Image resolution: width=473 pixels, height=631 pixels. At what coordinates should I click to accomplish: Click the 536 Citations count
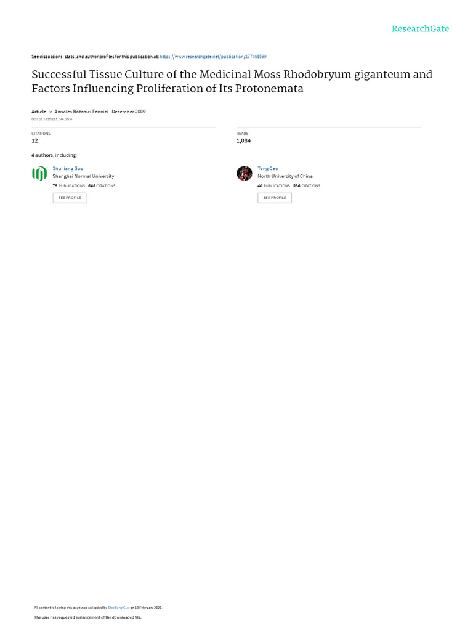tap(307, 186)
